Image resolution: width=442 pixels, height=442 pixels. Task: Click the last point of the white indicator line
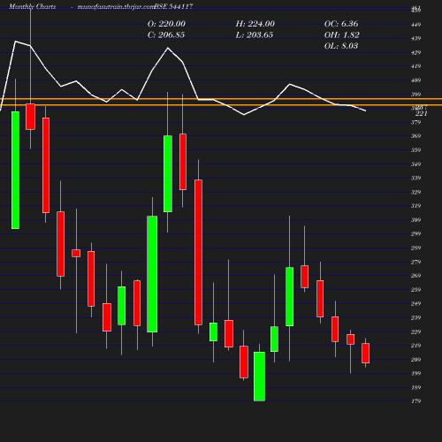(366, 110)
